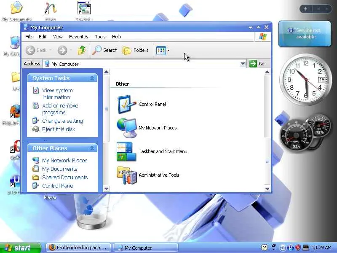Click the red shield tray icon
337x253 pixels.
coord(298,248)
